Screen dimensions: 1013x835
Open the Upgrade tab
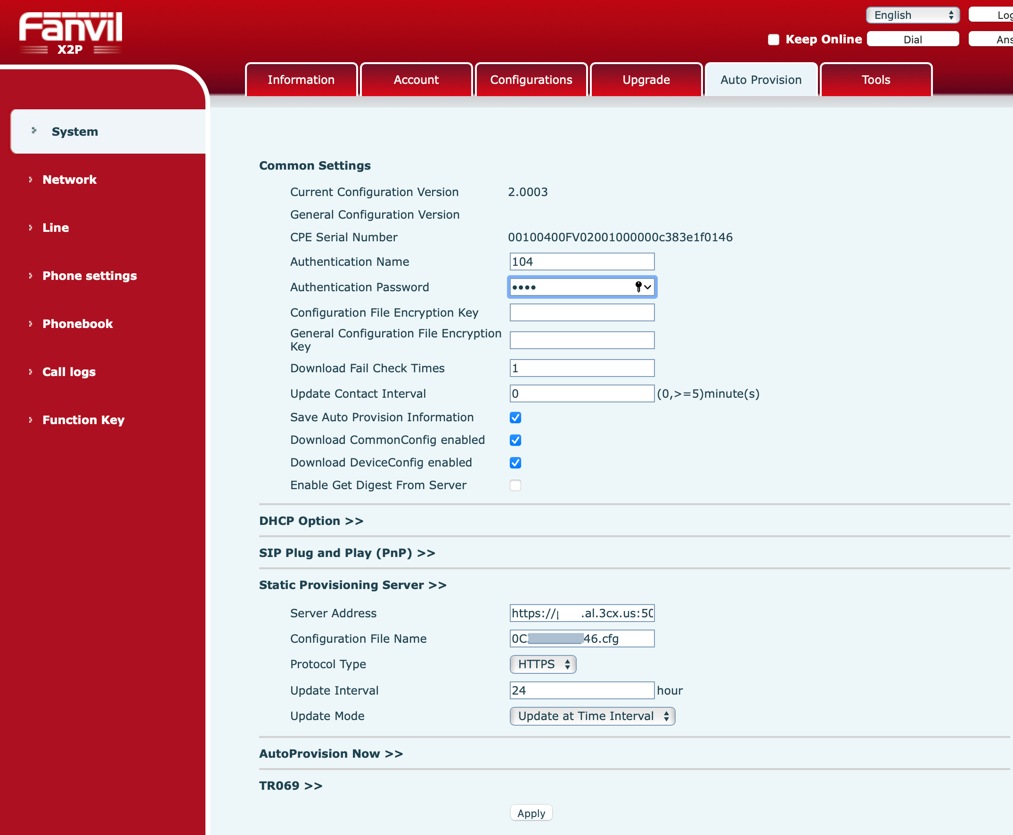tap(646, 80)
